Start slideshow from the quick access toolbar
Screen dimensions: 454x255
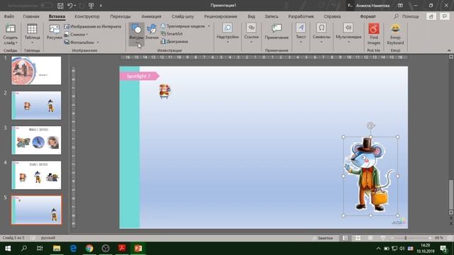pyautogui.click(x=91, y=6)
